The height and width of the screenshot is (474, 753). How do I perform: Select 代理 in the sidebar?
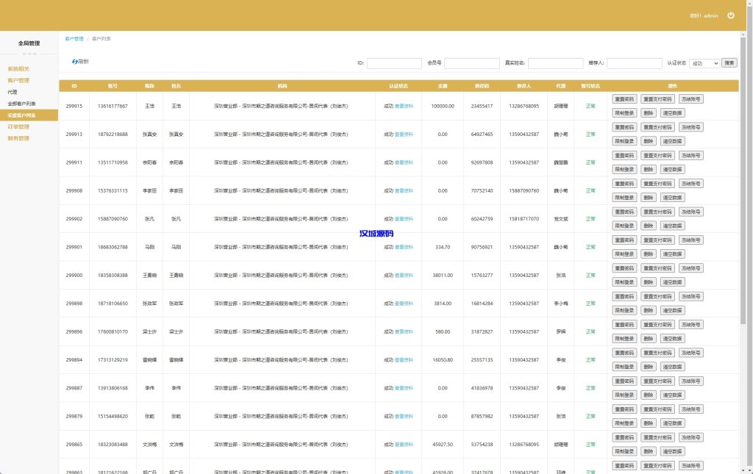[13, 93]
